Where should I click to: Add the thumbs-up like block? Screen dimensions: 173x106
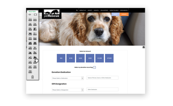(x=30, y=53)
